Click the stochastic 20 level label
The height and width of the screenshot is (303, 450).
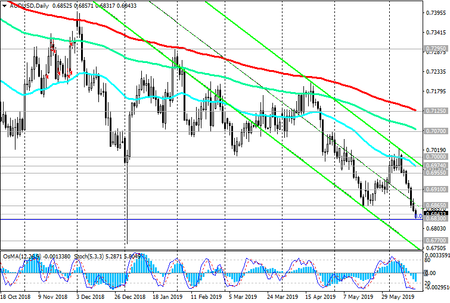point(427,283)
